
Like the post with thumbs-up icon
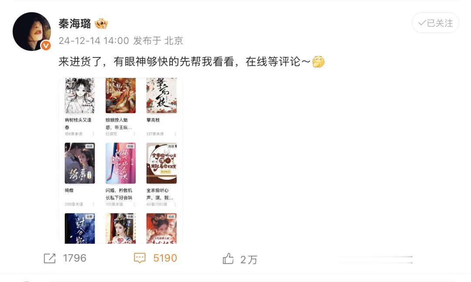(228, 258)
